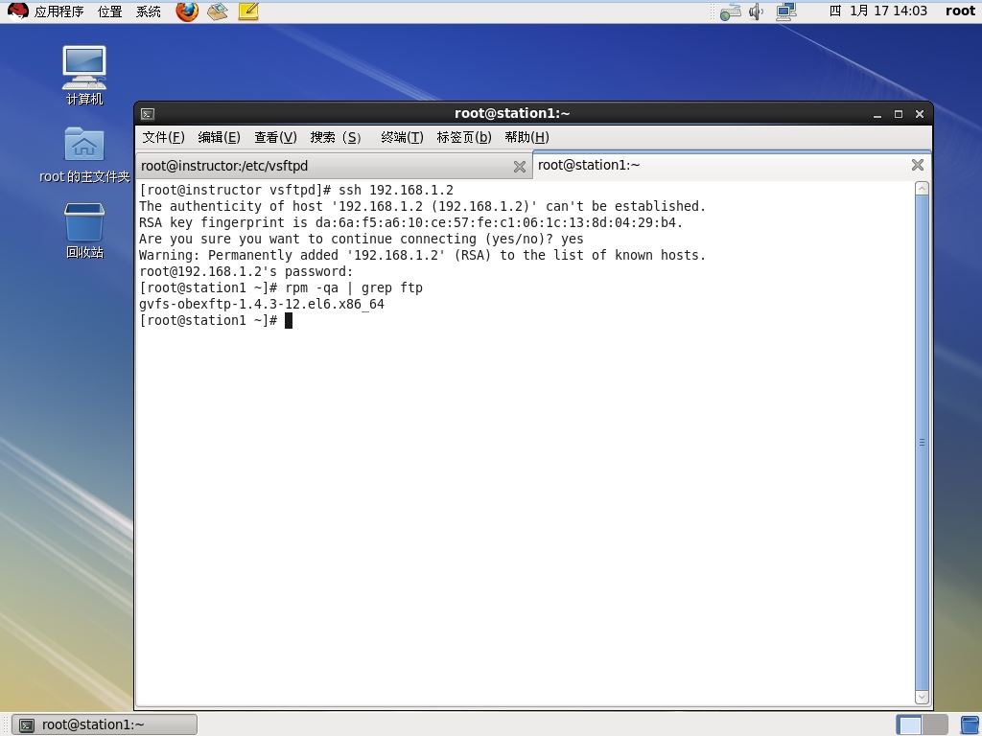
Task: Close the root@station1:~ tab
Action: pyautogui.click(x=918, y=165)
